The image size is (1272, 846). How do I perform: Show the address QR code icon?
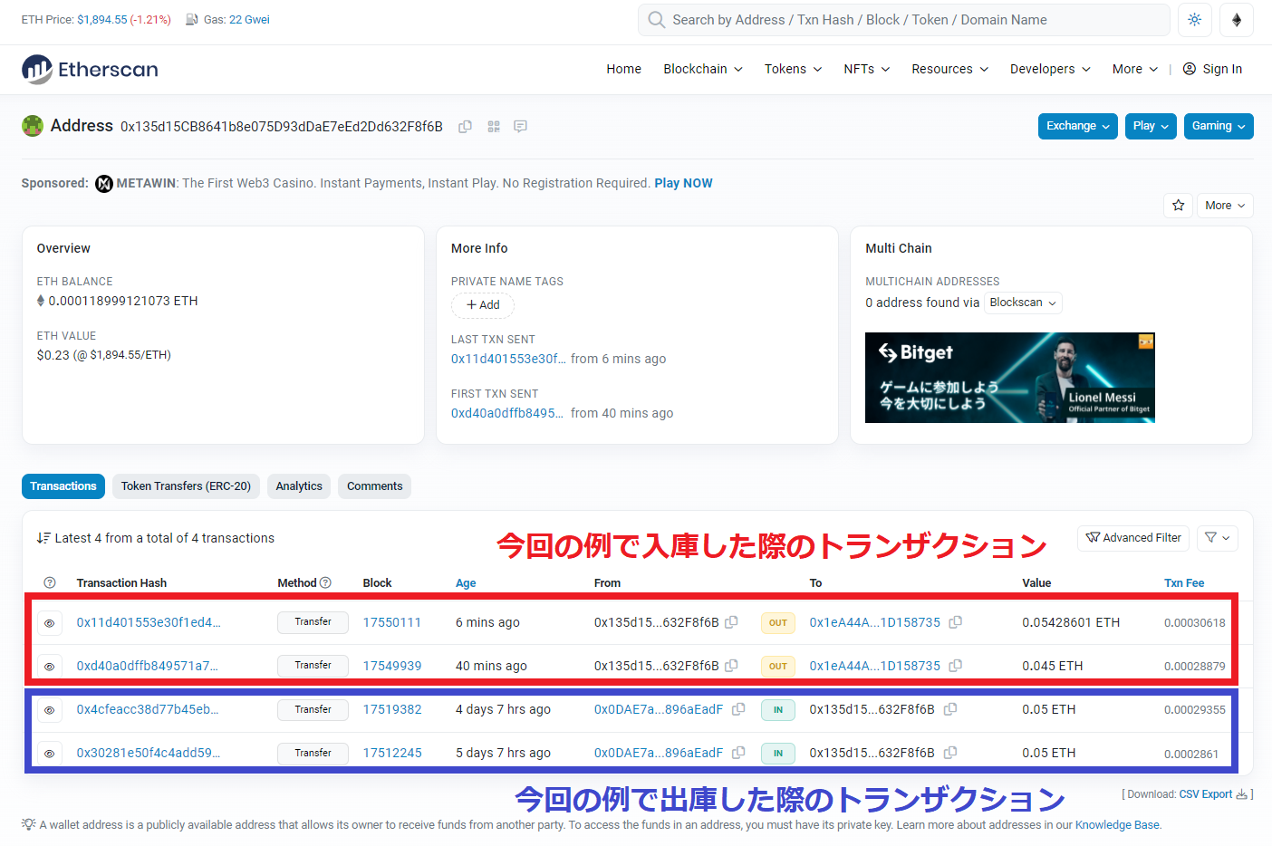[x=494, y=127]
